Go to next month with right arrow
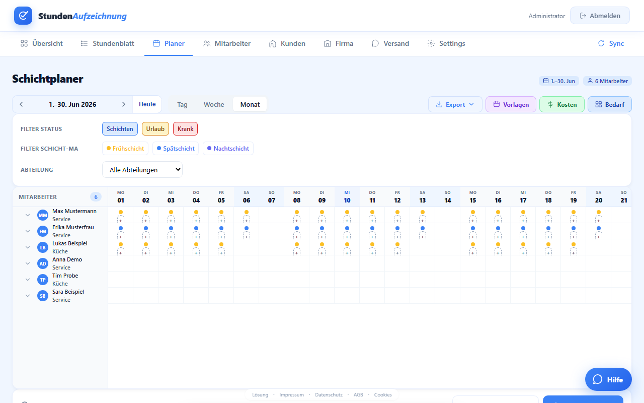Viewport: 644px width, 403px height. 124,104
